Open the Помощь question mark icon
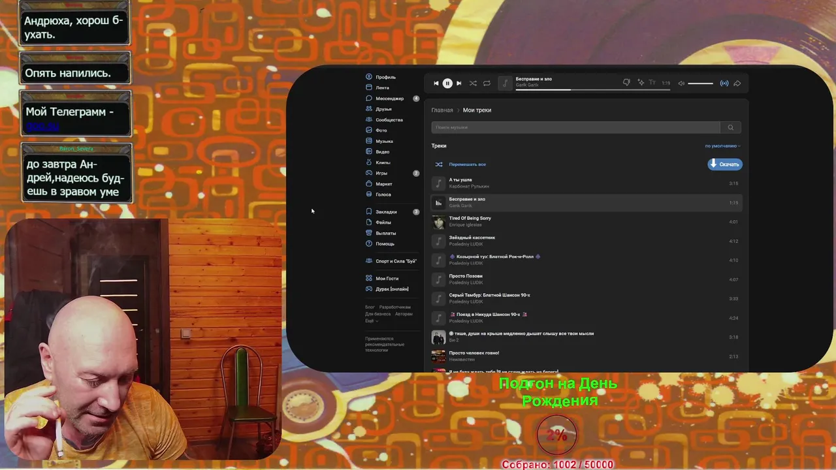836x470 pixels. coord(369,243)
